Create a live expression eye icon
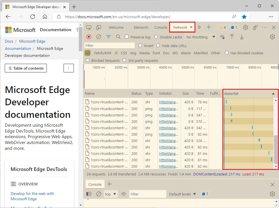 coord(123,194)
